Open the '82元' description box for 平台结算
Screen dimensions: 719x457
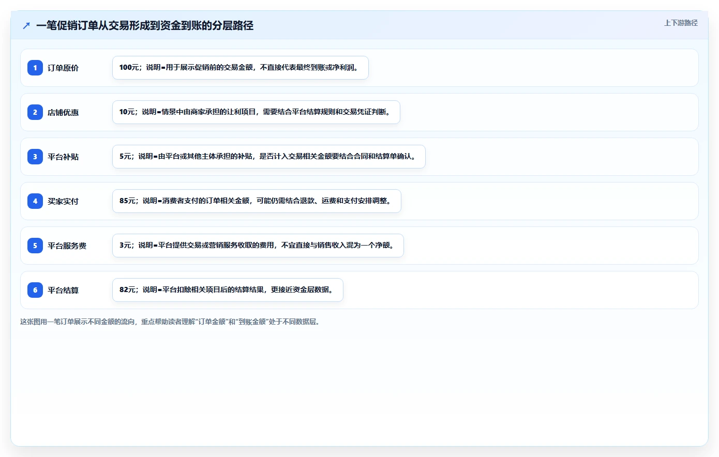coord(228,290)
